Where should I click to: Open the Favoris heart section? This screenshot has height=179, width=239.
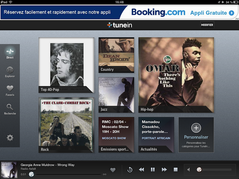10,91
